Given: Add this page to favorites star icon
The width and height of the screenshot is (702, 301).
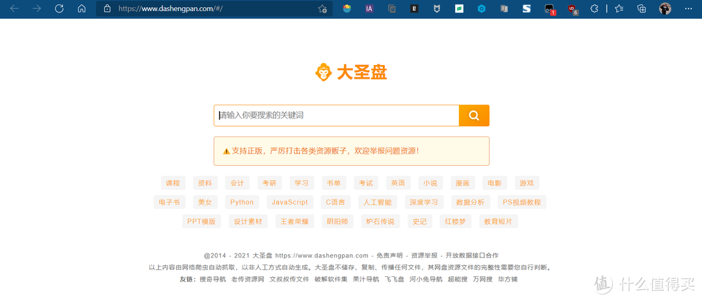Looking at the screenshot, I should pyautogui.click(x=322, y=8).
